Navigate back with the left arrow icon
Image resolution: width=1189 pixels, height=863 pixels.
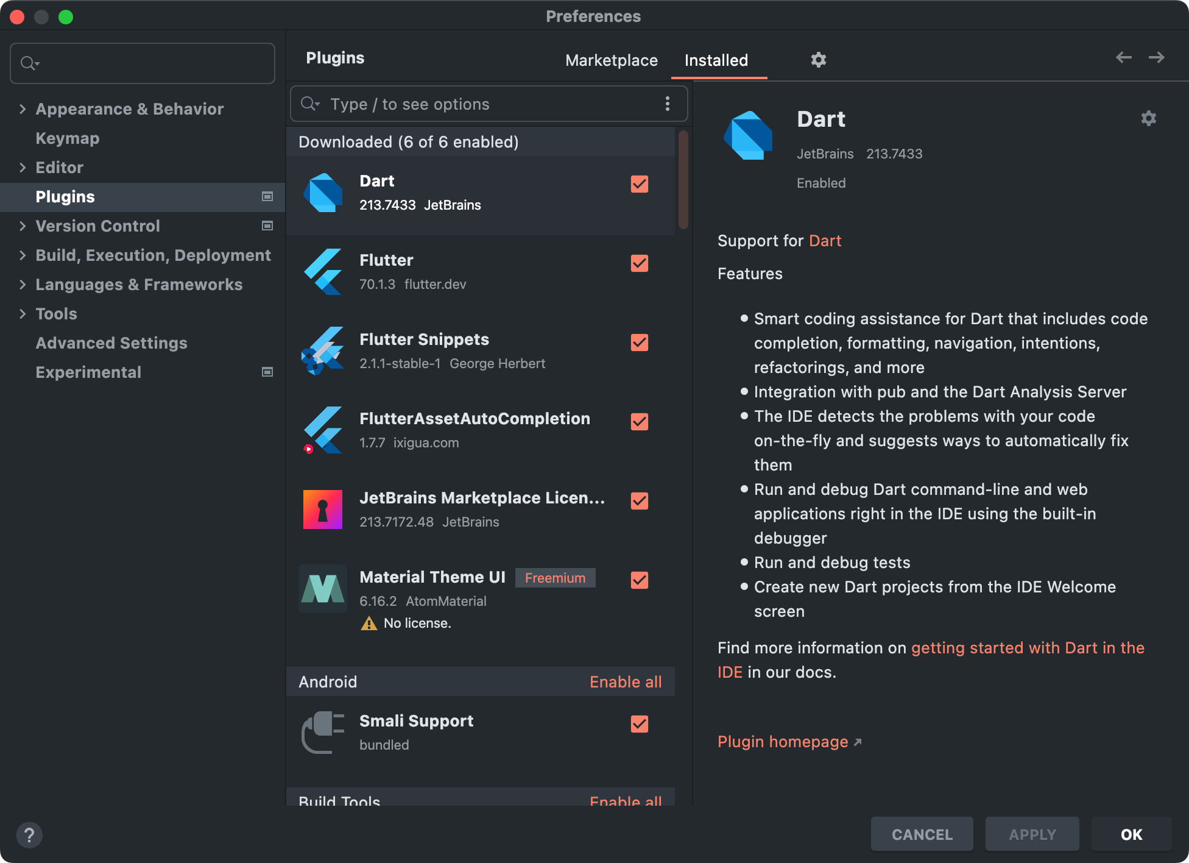(1123, 57)
